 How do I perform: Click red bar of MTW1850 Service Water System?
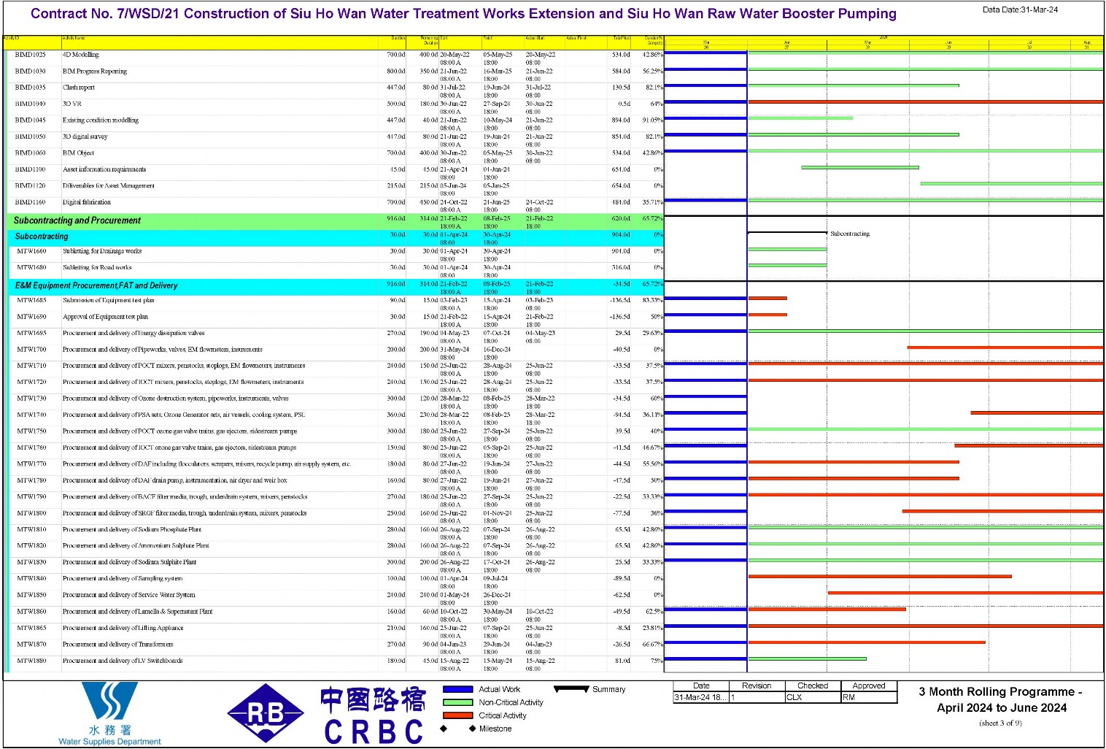pyautogui.click(x=966, y=593)
